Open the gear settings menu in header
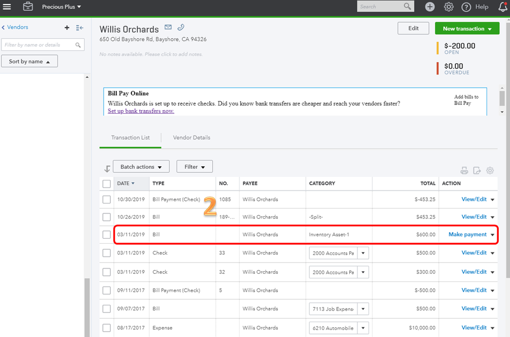Viewport: 510px width, 337px height. coord(449,7)
